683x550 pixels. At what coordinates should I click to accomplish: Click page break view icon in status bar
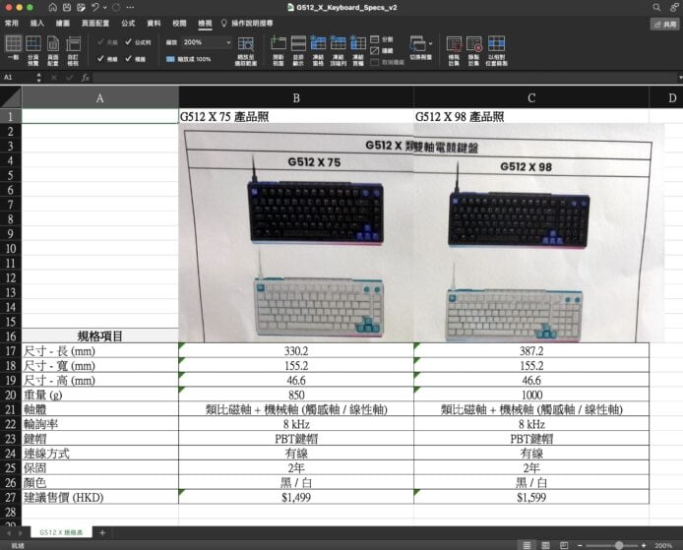tap(564, 545)
